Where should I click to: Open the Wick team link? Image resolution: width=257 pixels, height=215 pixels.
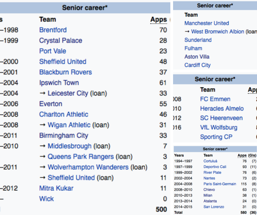pos(46,199)
